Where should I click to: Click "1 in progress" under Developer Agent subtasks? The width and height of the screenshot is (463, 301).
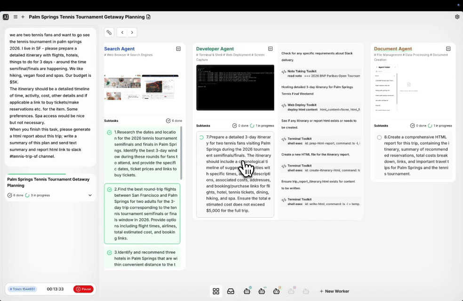[x=264, y=126]
